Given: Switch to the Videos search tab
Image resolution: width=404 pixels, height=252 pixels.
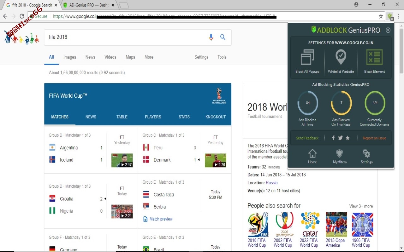Looking at the screenshot, I should pos(110,57).
